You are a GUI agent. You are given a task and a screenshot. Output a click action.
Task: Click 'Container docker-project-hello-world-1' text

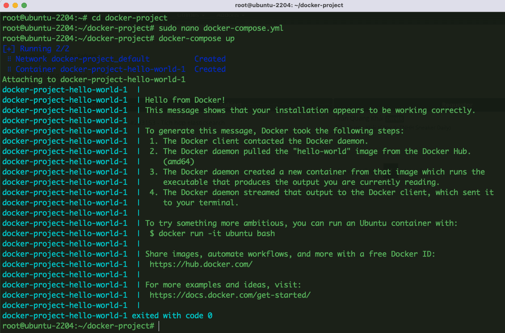tap(100, 69)
